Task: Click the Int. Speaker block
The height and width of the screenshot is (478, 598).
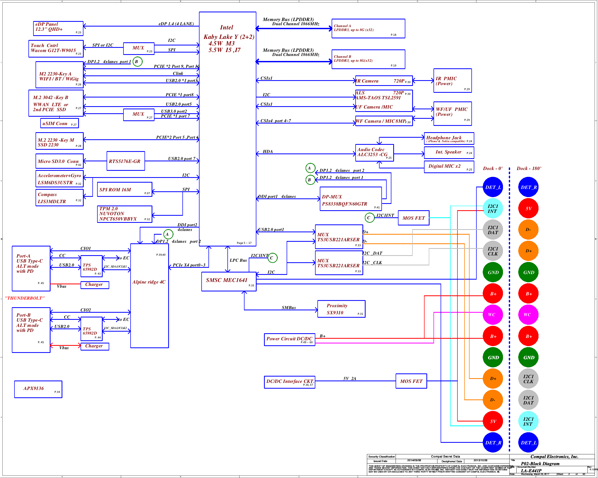Action: [449, 153]
